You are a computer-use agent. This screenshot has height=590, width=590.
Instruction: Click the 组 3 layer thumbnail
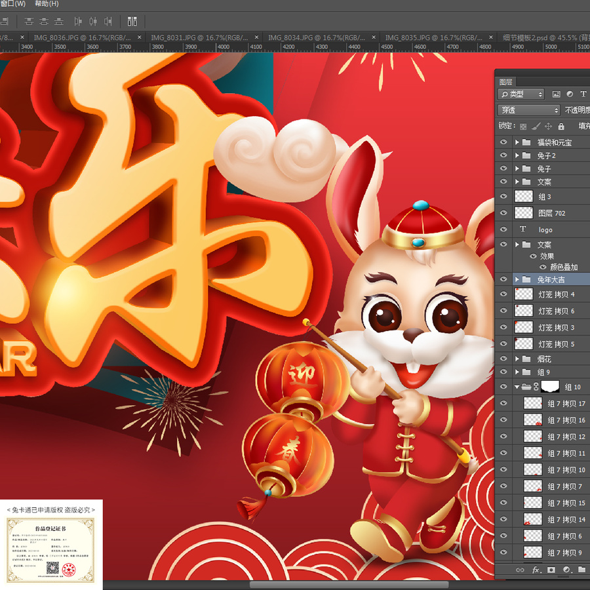pos(523,196)
